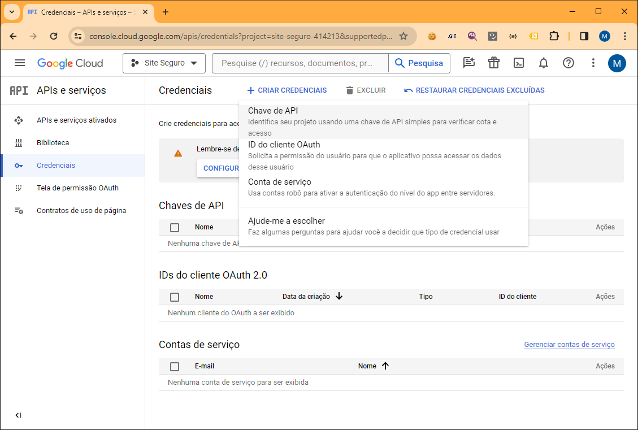
Task: Open the free trial gift icon
Action: (x=493, y=63)
